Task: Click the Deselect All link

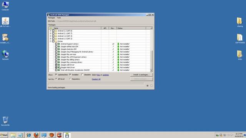Action: [96, 79]
